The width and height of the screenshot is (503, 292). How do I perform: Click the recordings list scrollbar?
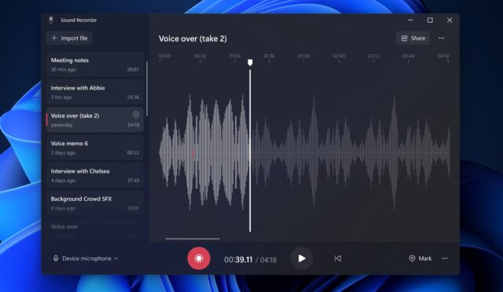click(147, 89)
